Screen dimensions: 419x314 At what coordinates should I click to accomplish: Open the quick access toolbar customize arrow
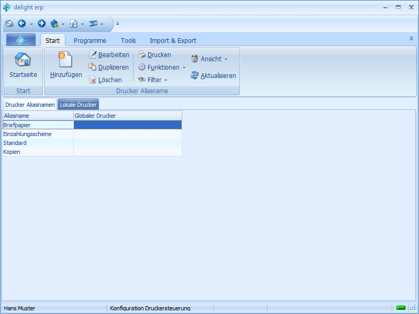tap(118, 24)
